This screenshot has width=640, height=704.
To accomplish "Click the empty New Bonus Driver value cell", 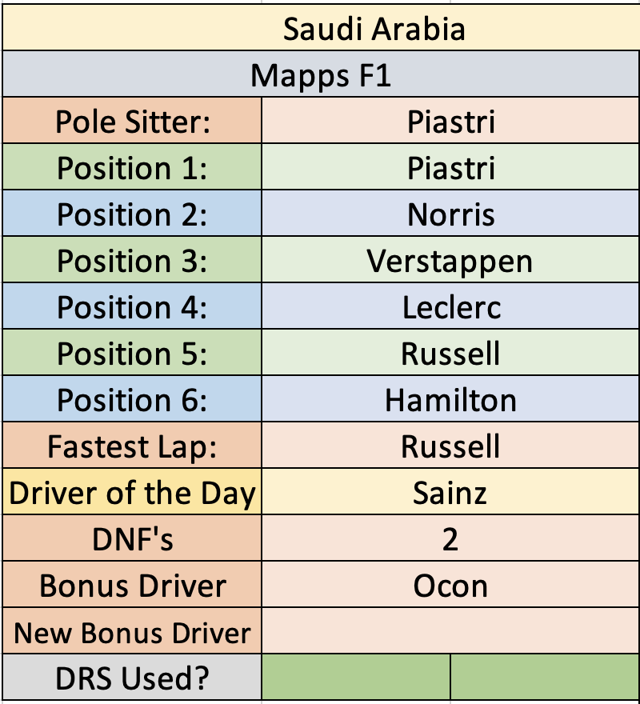I will [x=451, y=631].
